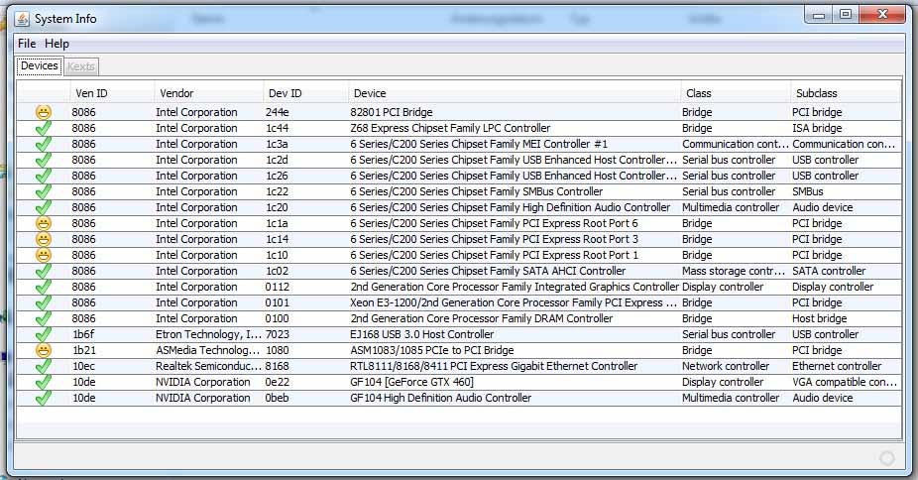Click smiley status icon for 82801 PCI Bridge

click(x=44, y=112)
